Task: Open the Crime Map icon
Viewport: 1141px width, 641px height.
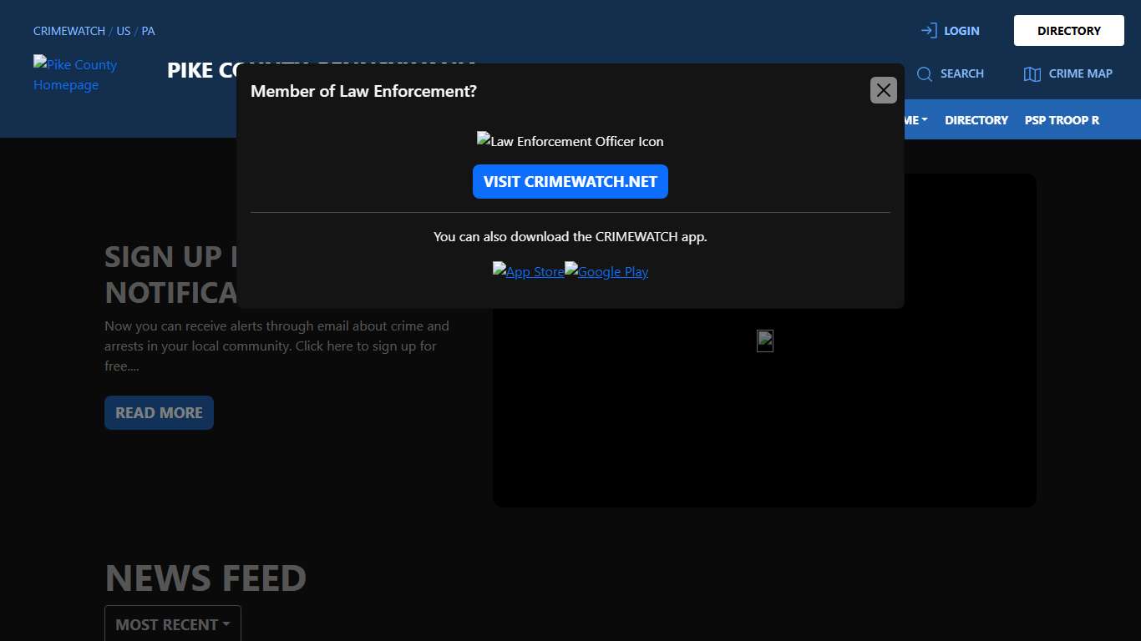Action: pyautogui.click(x=1032, y=74)
